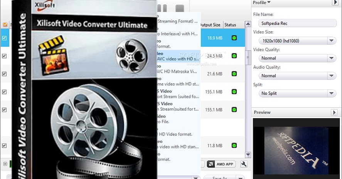Select 'HD Video format.' profile entry
Screen dimensions: 342x179
point(179,132)
